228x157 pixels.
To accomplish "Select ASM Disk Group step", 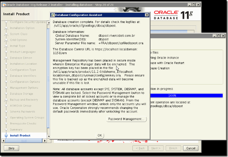I will point(21,106).
